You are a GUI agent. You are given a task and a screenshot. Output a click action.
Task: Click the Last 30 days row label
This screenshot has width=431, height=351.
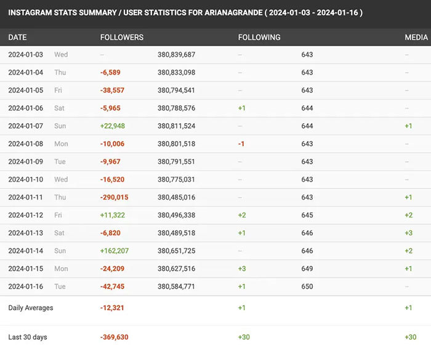pos(28,337)
